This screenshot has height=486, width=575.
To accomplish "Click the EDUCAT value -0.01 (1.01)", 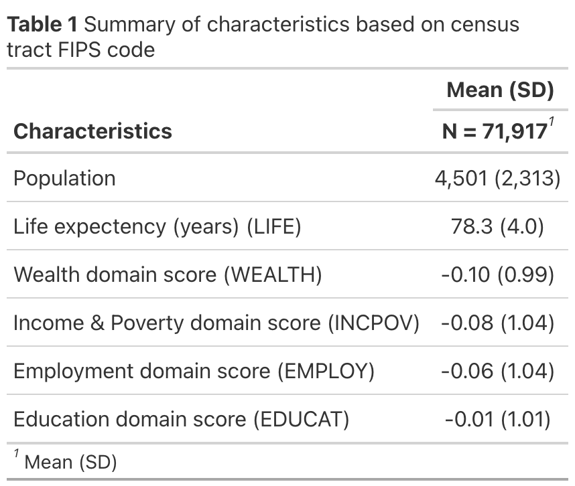I will [498, 419].
